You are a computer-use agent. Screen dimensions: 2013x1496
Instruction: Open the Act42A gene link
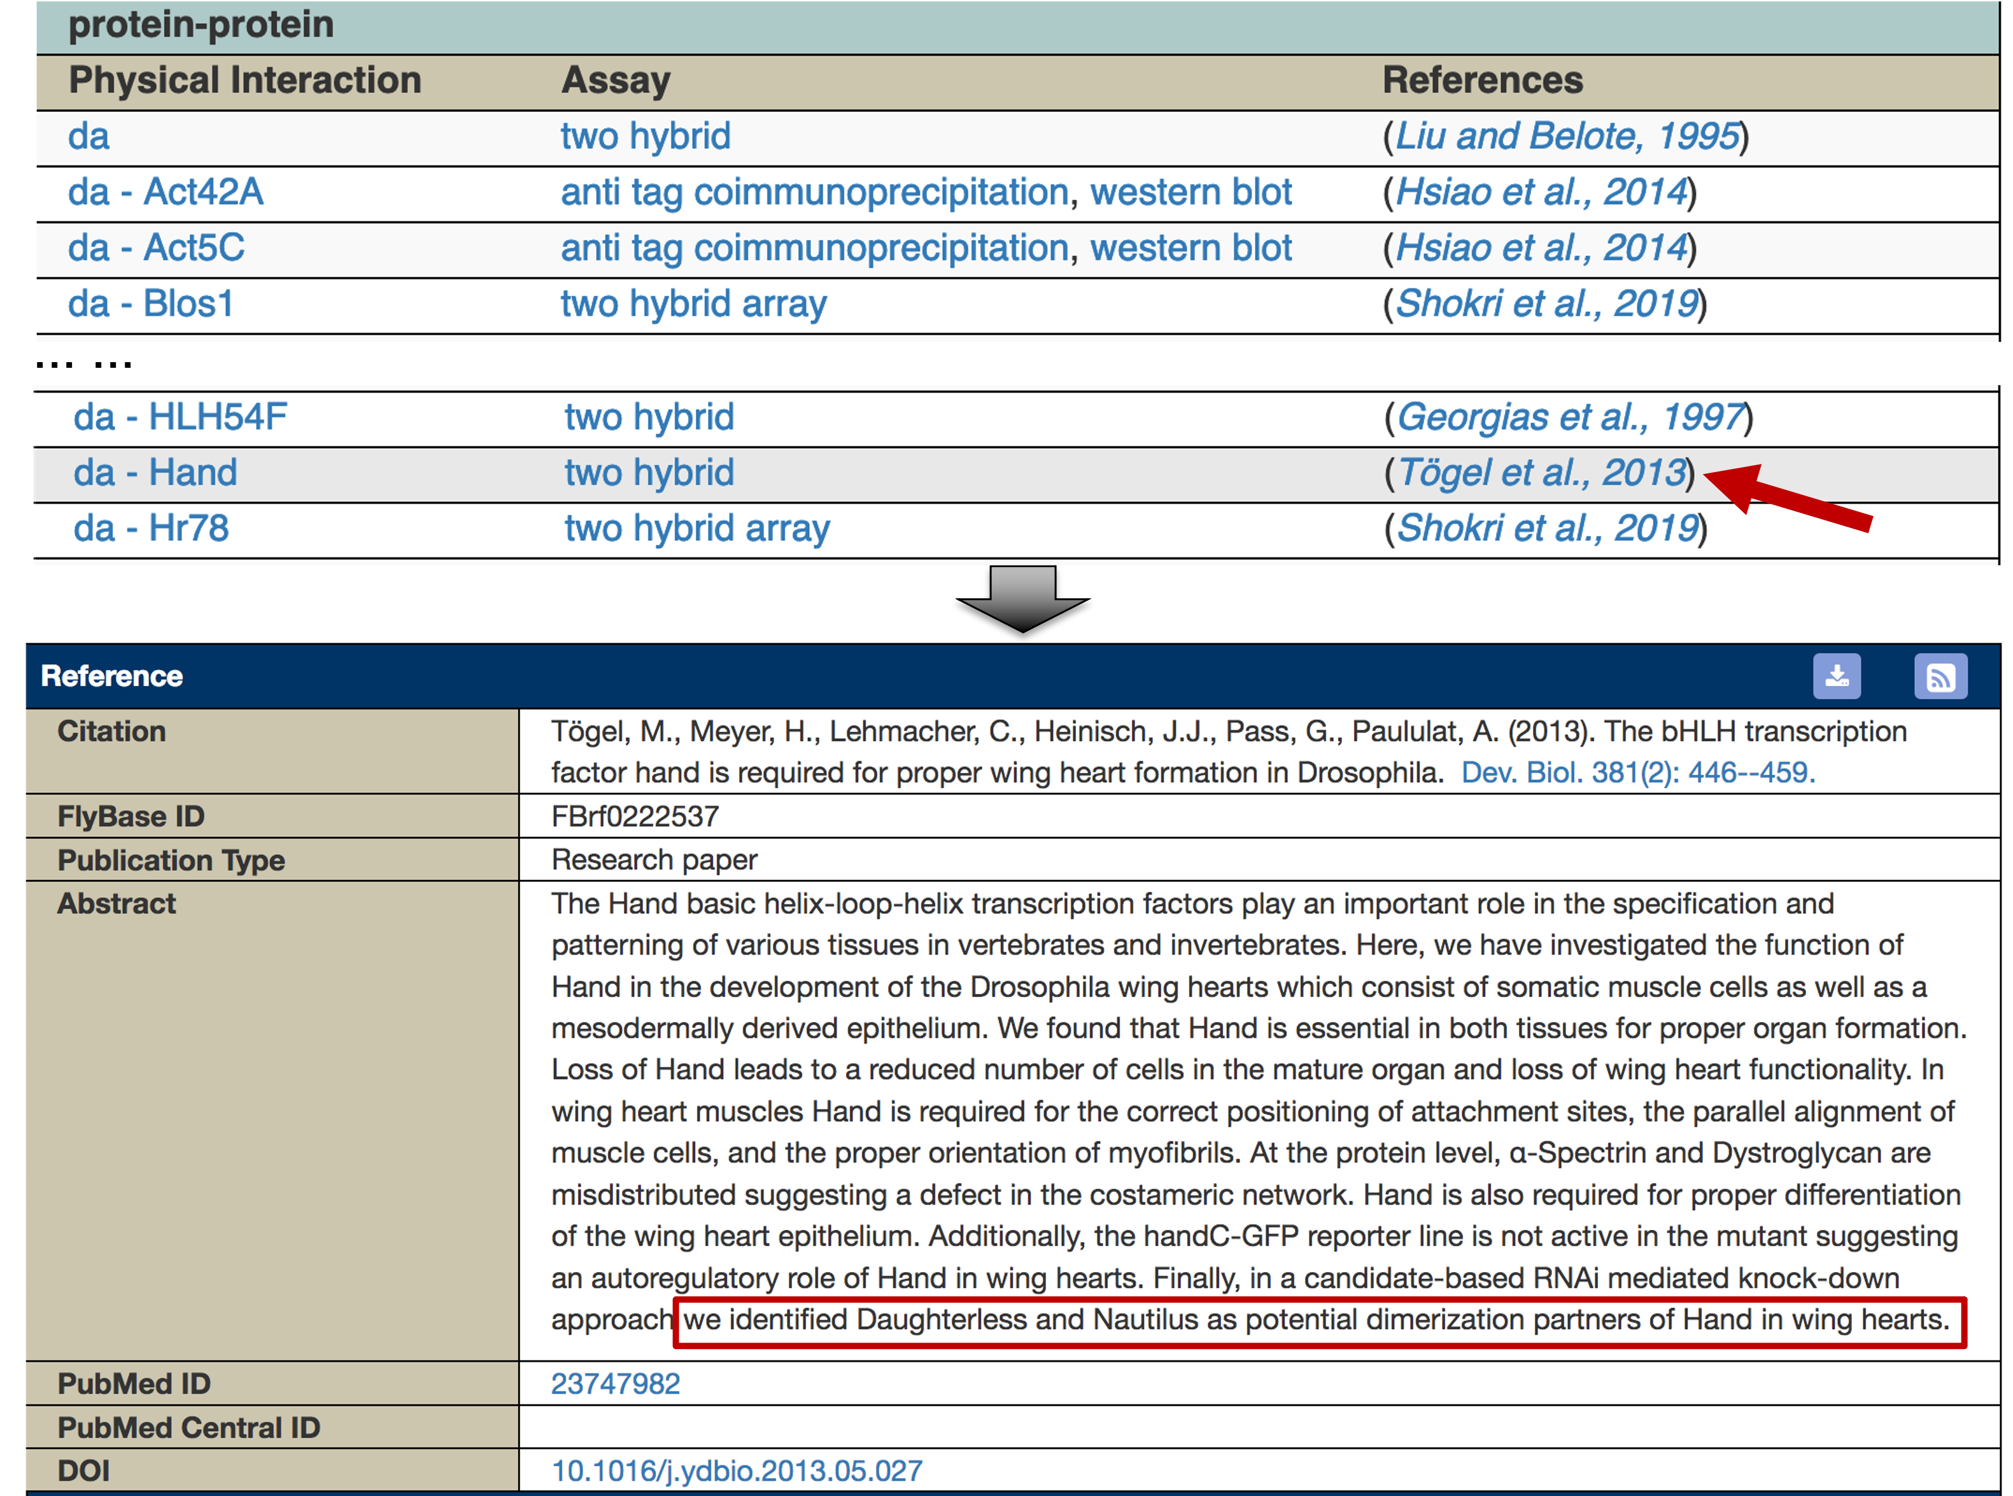pyautogui.click(x=204, y=192)
